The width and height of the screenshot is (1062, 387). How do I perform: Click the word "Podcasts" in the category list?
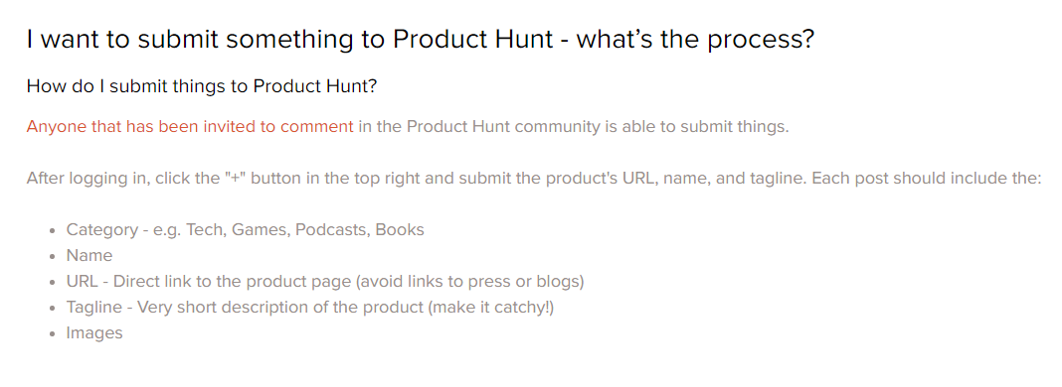pyautogui.click(x=332, y=230)
